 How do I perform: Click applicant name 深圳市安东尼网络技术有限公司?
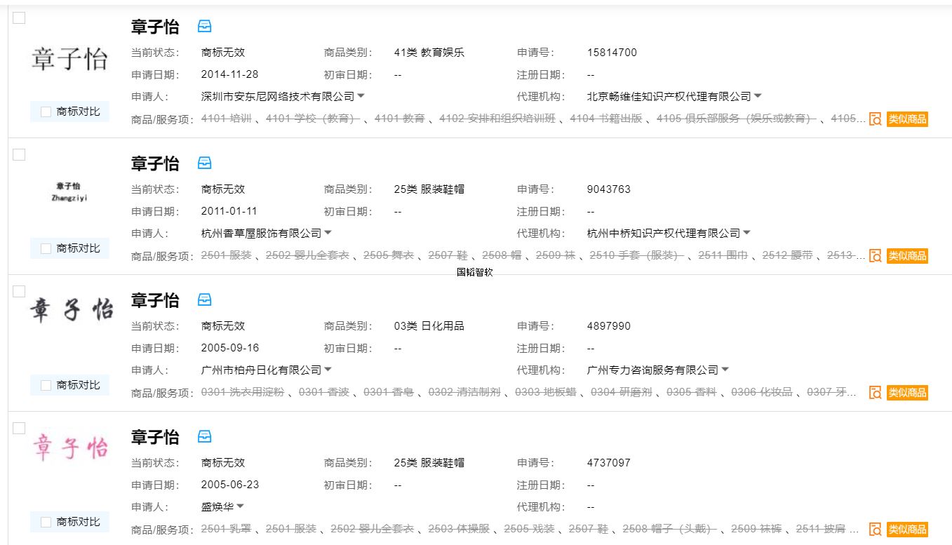point(278,96)
